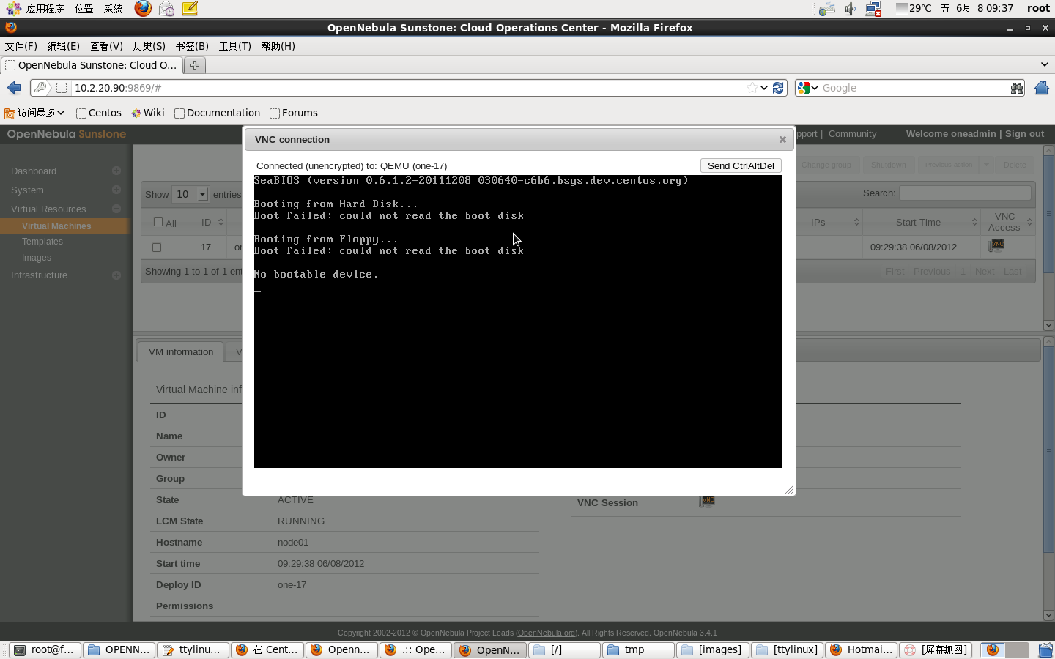1055x659 pixels.
Task: Click the network connection tray icon
Action: click(873, 9)
